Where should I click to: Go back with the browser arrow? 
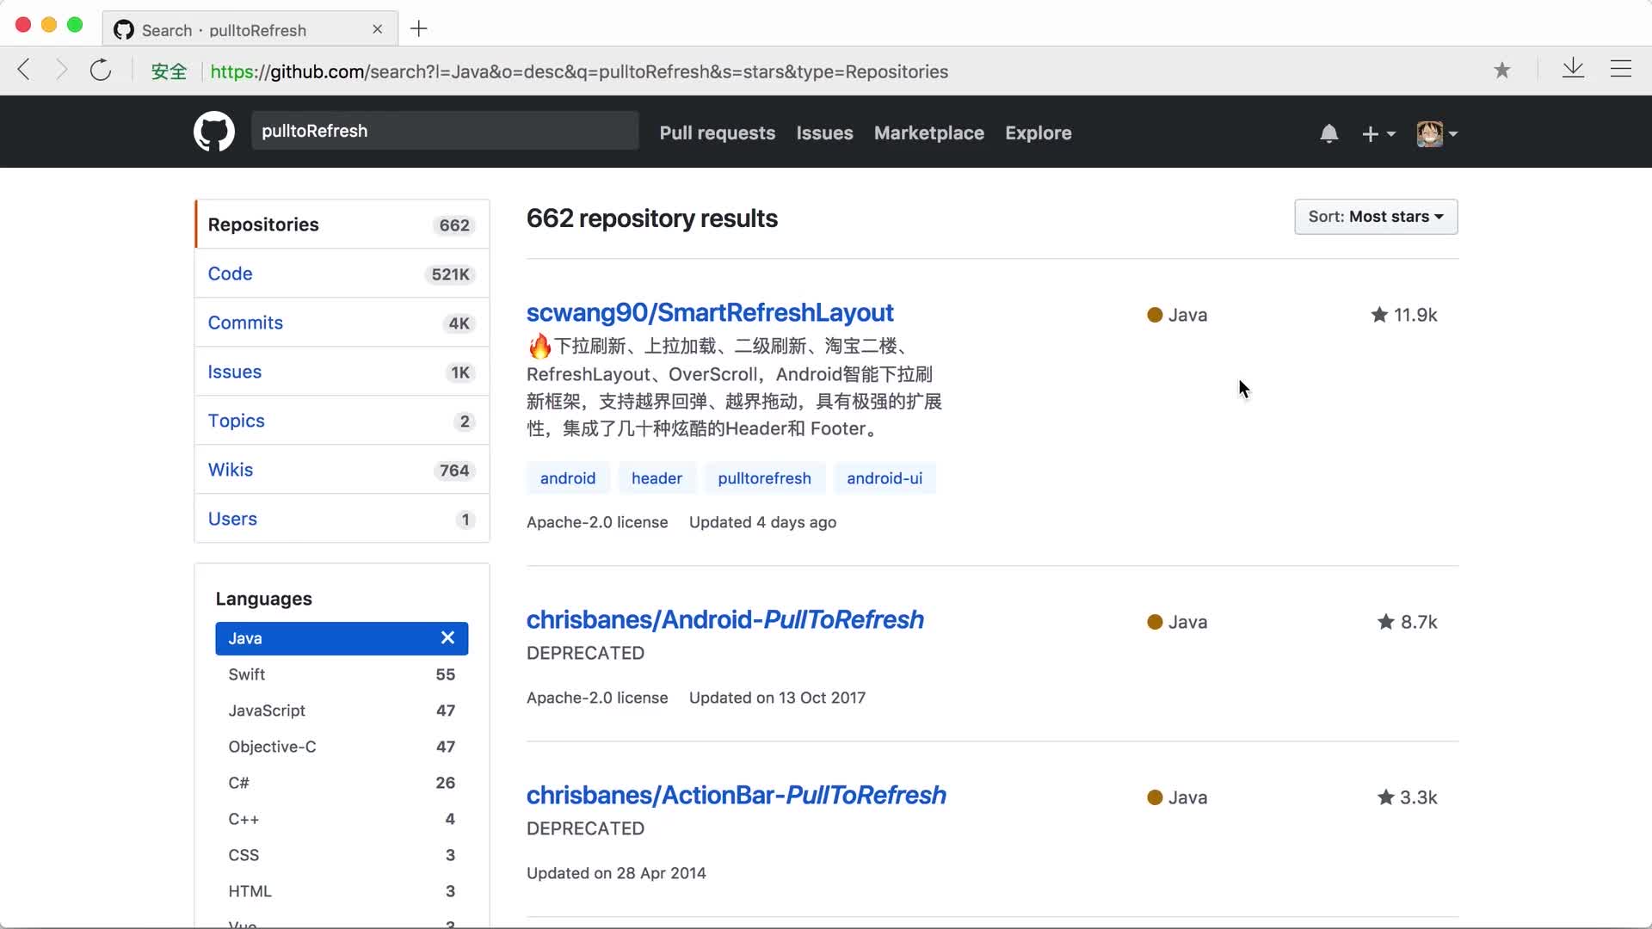24,71
